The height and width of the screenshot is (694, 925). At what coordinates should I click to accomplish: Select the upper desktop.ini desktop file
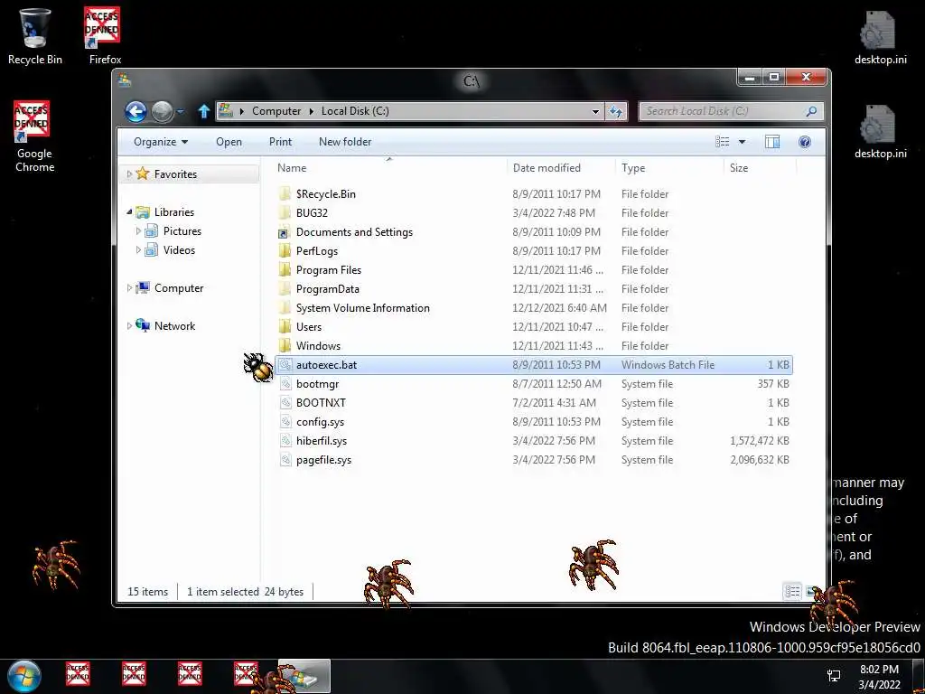880,38
